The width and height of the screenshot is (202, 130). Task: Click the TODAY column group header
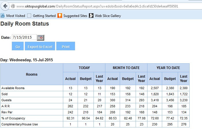[x=84, y=68]
